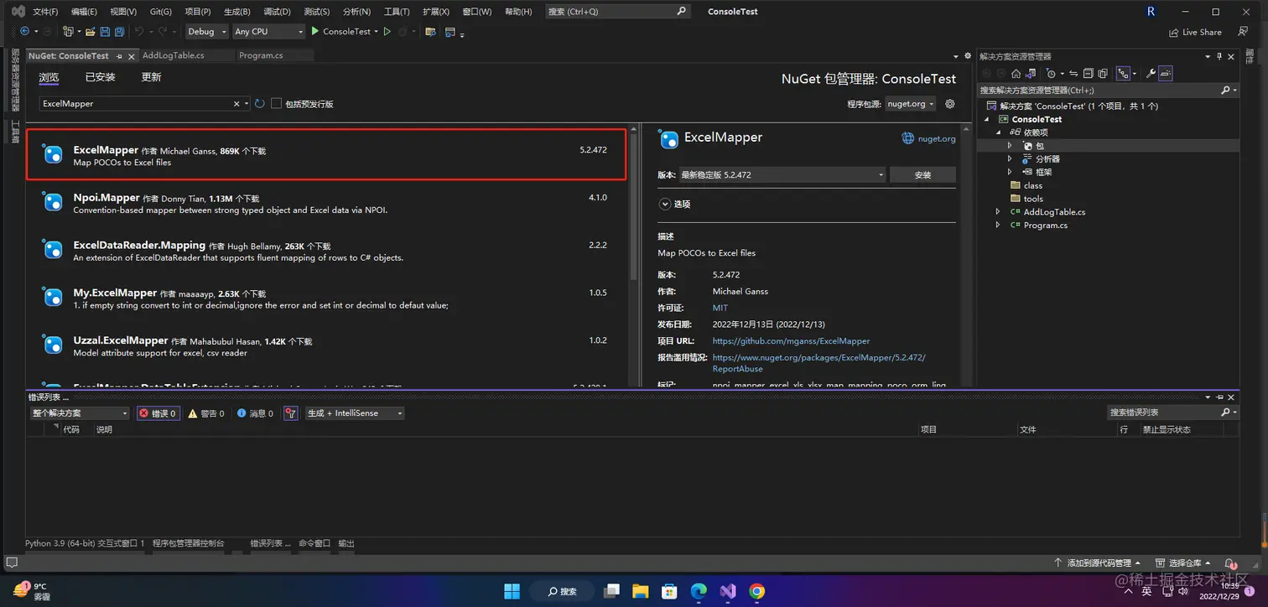Toggle the Messages 0 filter button
Viewport: 1268px width, 607px height.
pyautogui.click(x=255, y=413)
